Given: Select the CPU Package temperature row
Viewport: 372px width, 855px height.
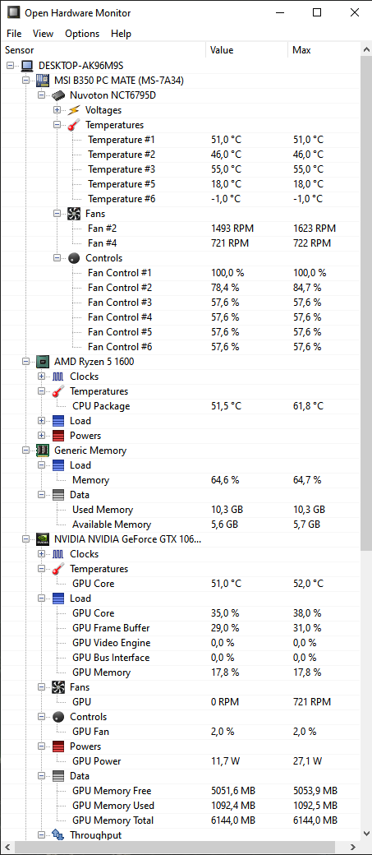Looking at the screenshot, I should pyautogui.click(x=181, y=406).
